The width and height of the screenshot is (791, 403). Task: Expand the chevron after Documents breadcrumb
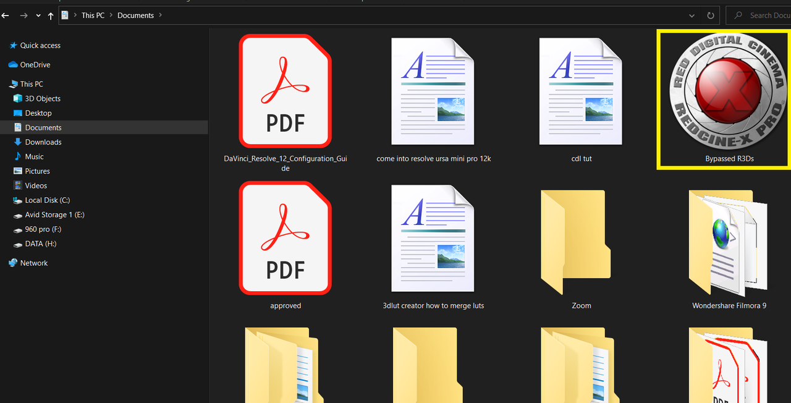click(x=160, y=15)
